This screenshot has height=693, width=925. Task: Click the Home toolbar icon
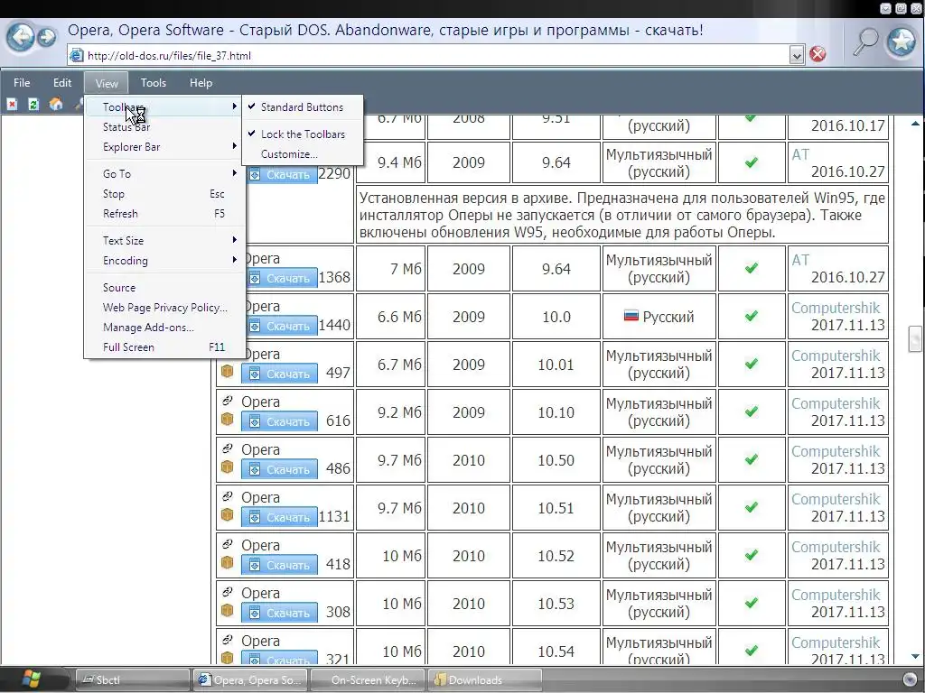[x=56, y=105]
